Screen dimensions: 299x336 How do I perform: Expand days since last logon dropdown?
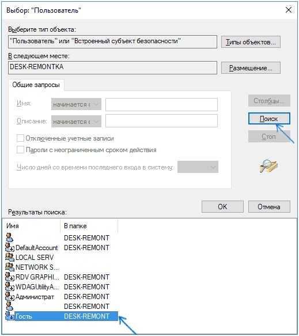point(198,167)
